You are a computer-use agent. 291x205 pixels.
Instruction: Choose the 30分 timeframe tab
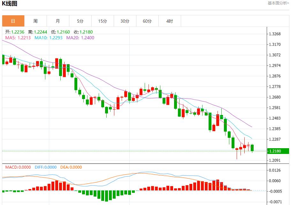click(125, 21)
